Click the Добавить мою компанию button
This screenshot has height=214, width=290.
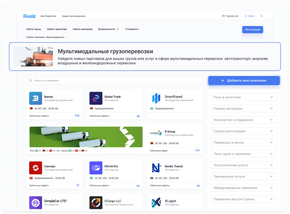click(244, 81)
